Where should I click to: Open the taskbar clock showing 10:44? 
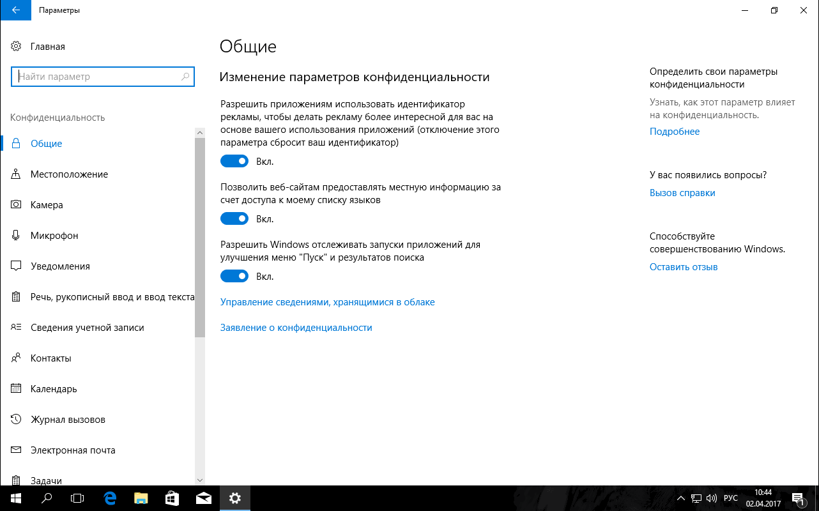click(763, 498)
